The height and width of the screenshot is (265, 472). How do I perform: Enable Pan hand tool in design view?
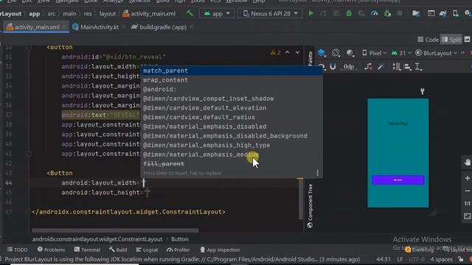pyautogui.click(x=467, y=162)
